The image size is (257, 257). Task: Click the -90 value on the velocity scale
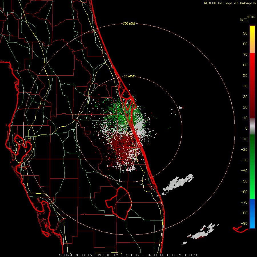point(244,224)
